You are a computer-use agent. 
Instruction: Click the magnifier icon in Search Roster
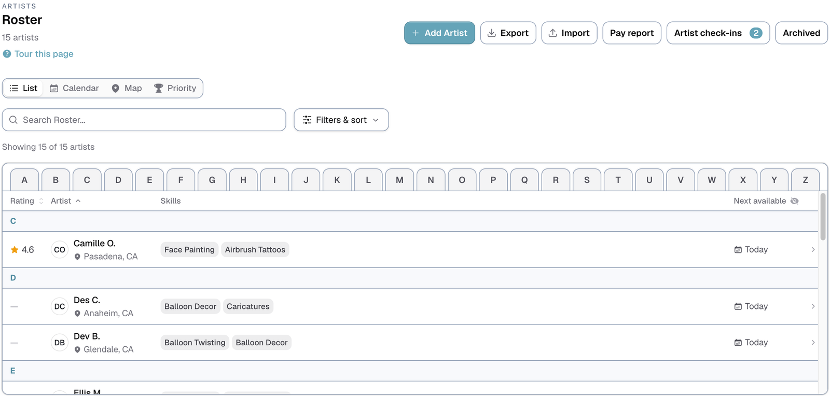[13, 120]
